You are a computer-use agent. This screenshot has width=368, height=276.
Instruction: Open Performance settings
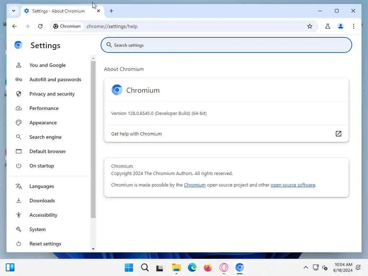[44, 108]
